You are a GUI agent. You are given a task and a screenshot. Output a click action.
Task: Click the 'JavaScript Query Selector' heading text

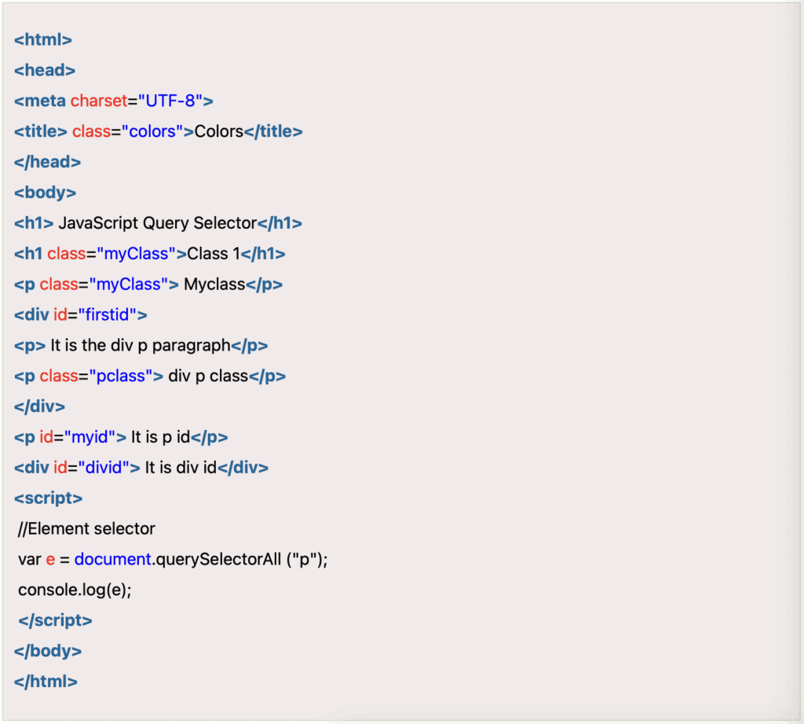click(x=157, y=223)
